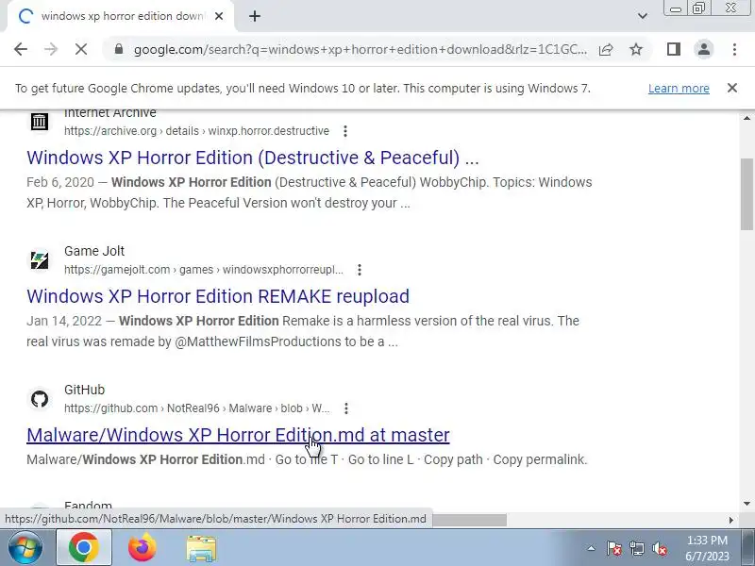Click the Chrome taskbar icon

tap(84, 548)
